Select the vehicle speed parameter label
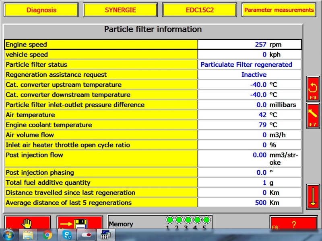The width and height of the screenshot is (322, 241). pyautogui.click(x=27, y=55)
